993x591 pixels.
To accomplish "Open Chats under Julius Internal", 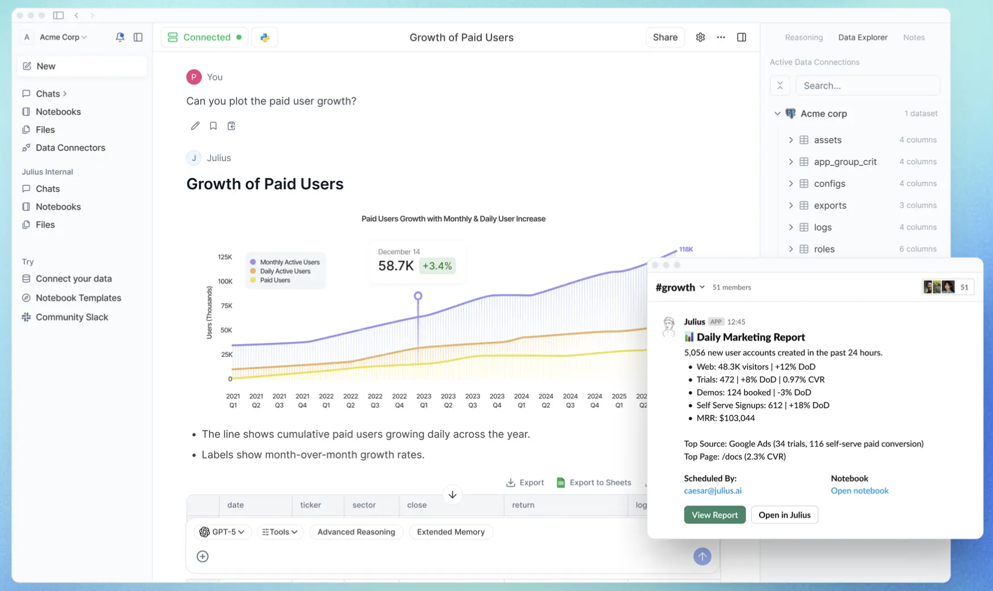I will point(41,189).
